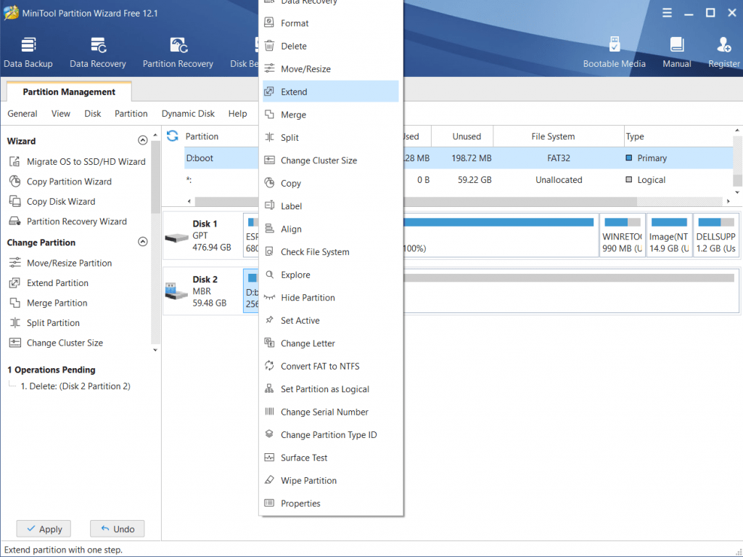The image size is (743, 557).
Task: Select the unallocated 59.22 GB row
Action: coord(459,180)
